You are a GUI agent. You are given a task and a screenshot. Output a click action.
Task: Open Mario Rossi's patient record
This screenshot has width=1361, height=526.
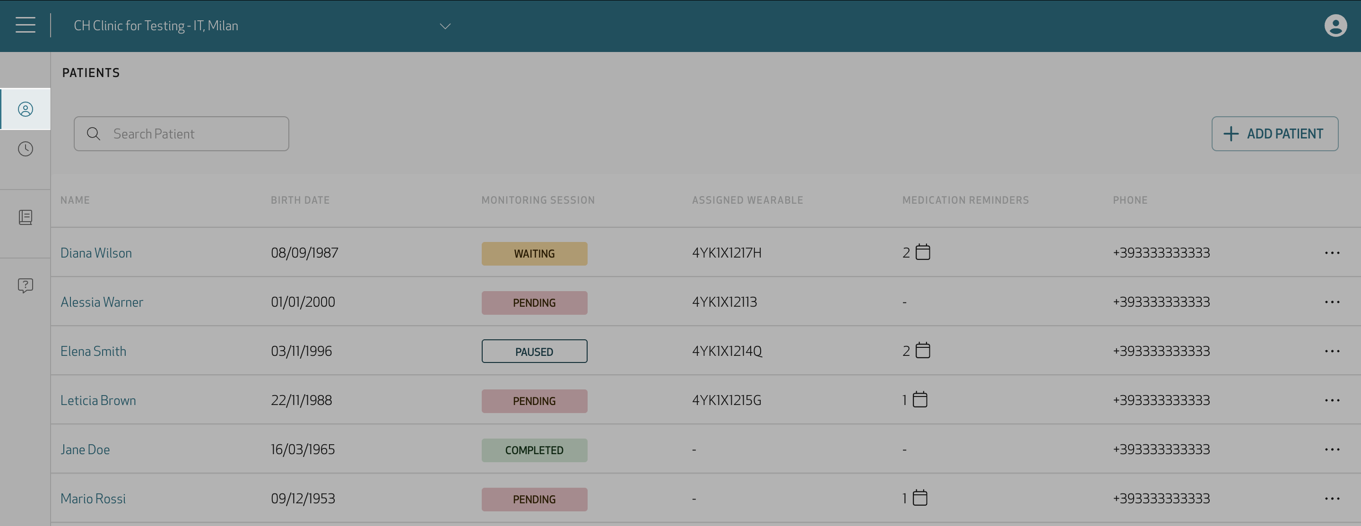point(93,499)
